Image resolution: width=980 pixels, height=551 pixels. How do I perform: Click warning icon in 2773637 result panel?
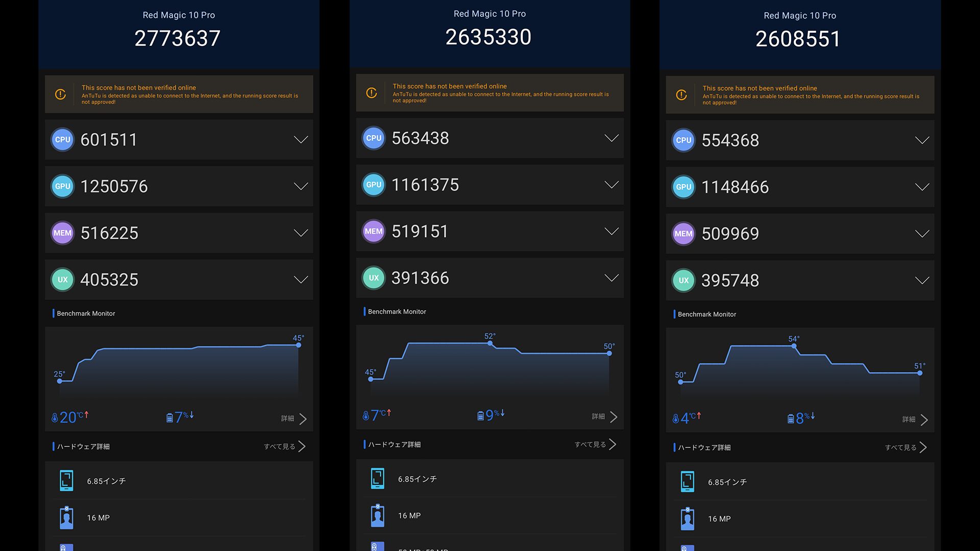point(60,94)
